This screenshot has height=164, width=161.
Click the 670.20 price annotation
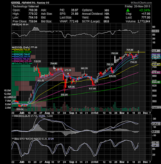112,76
